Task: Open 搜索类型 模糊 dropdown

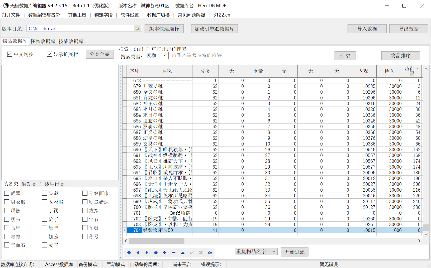Action: tap(157, 56)
